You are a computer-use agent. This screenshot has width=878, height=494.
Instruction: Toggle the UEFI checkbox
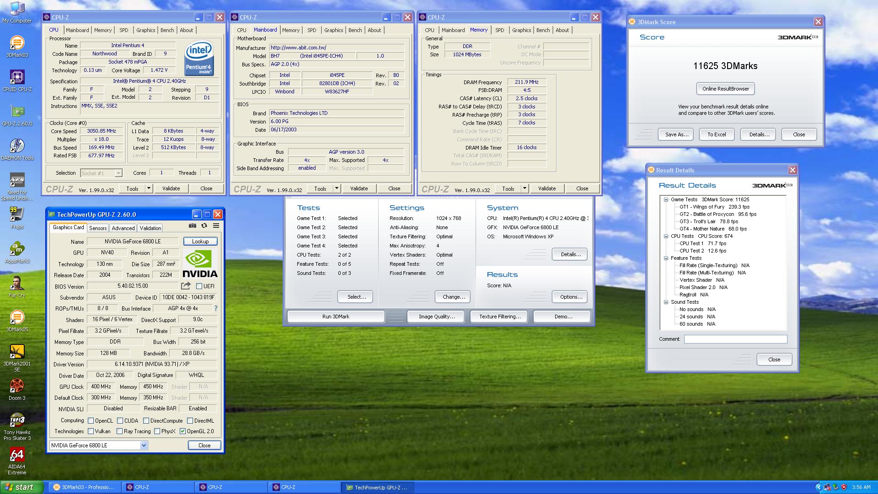(199, 286)
